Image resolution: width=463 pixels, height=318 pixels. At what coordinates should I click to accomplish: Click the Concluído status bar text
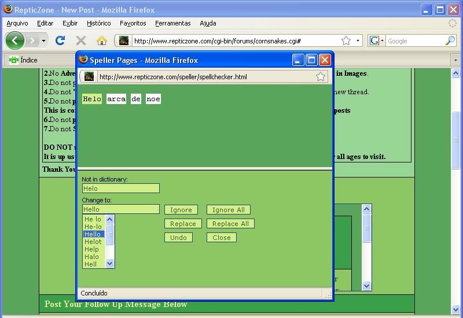94,293
